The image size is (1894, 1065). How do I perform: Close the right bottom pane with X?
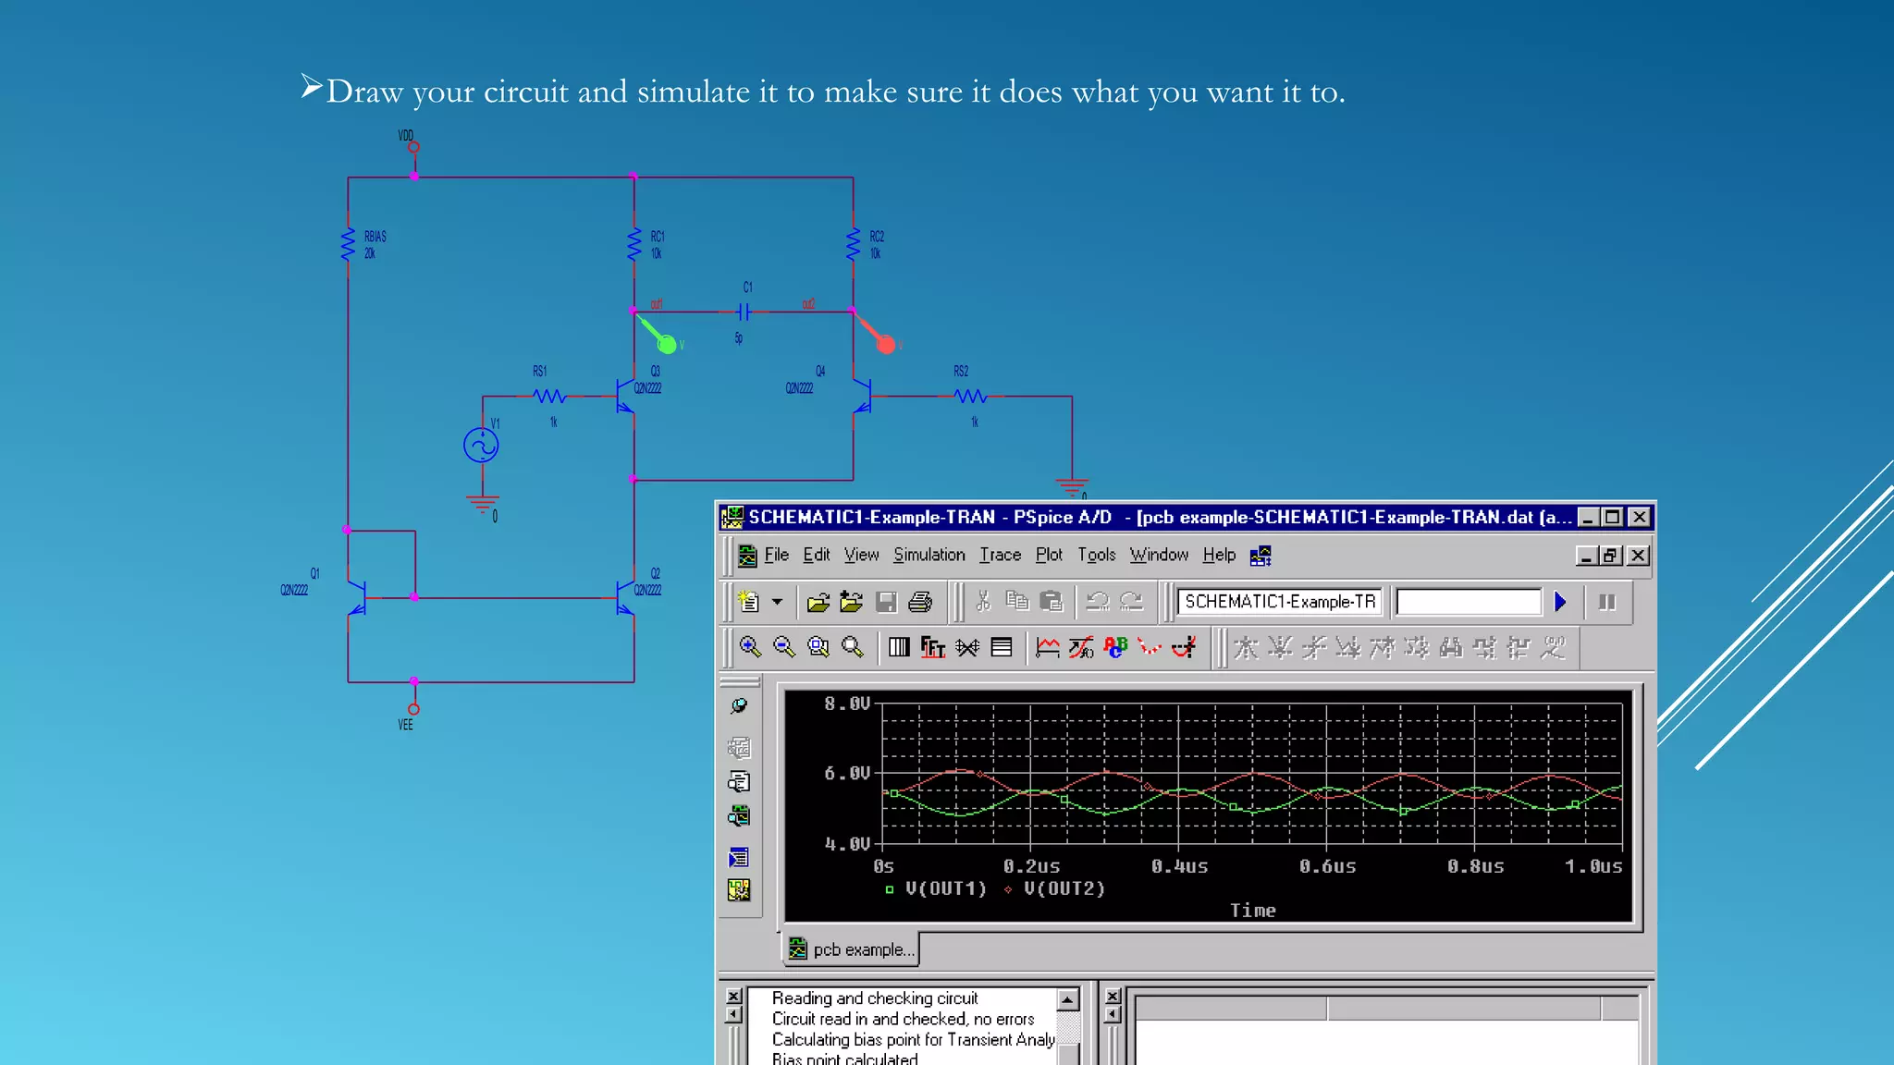click(1113, 996)
